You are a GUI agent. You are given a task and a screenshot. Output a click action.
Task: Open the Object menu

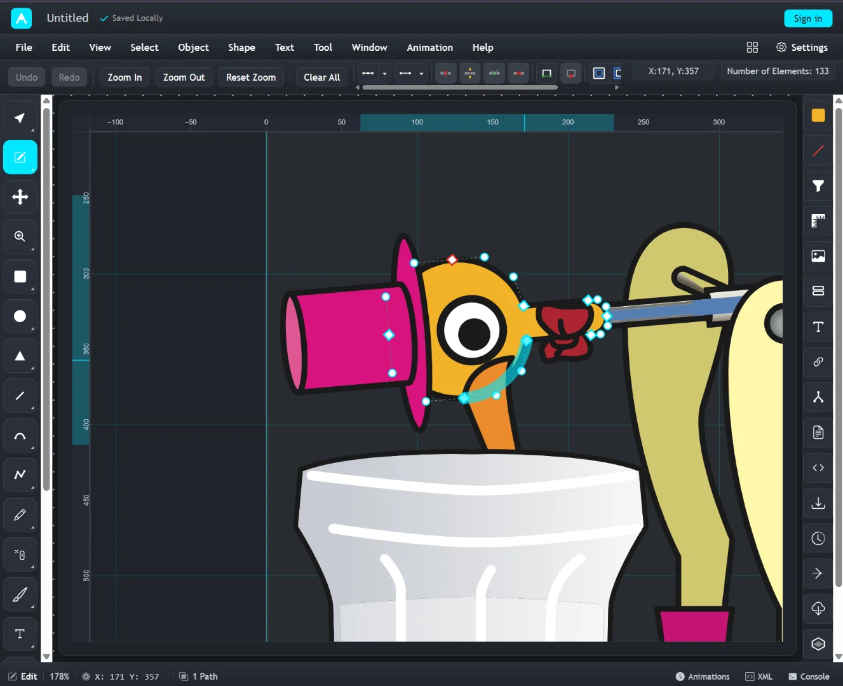pyautogui.click(x=193, y=47)
